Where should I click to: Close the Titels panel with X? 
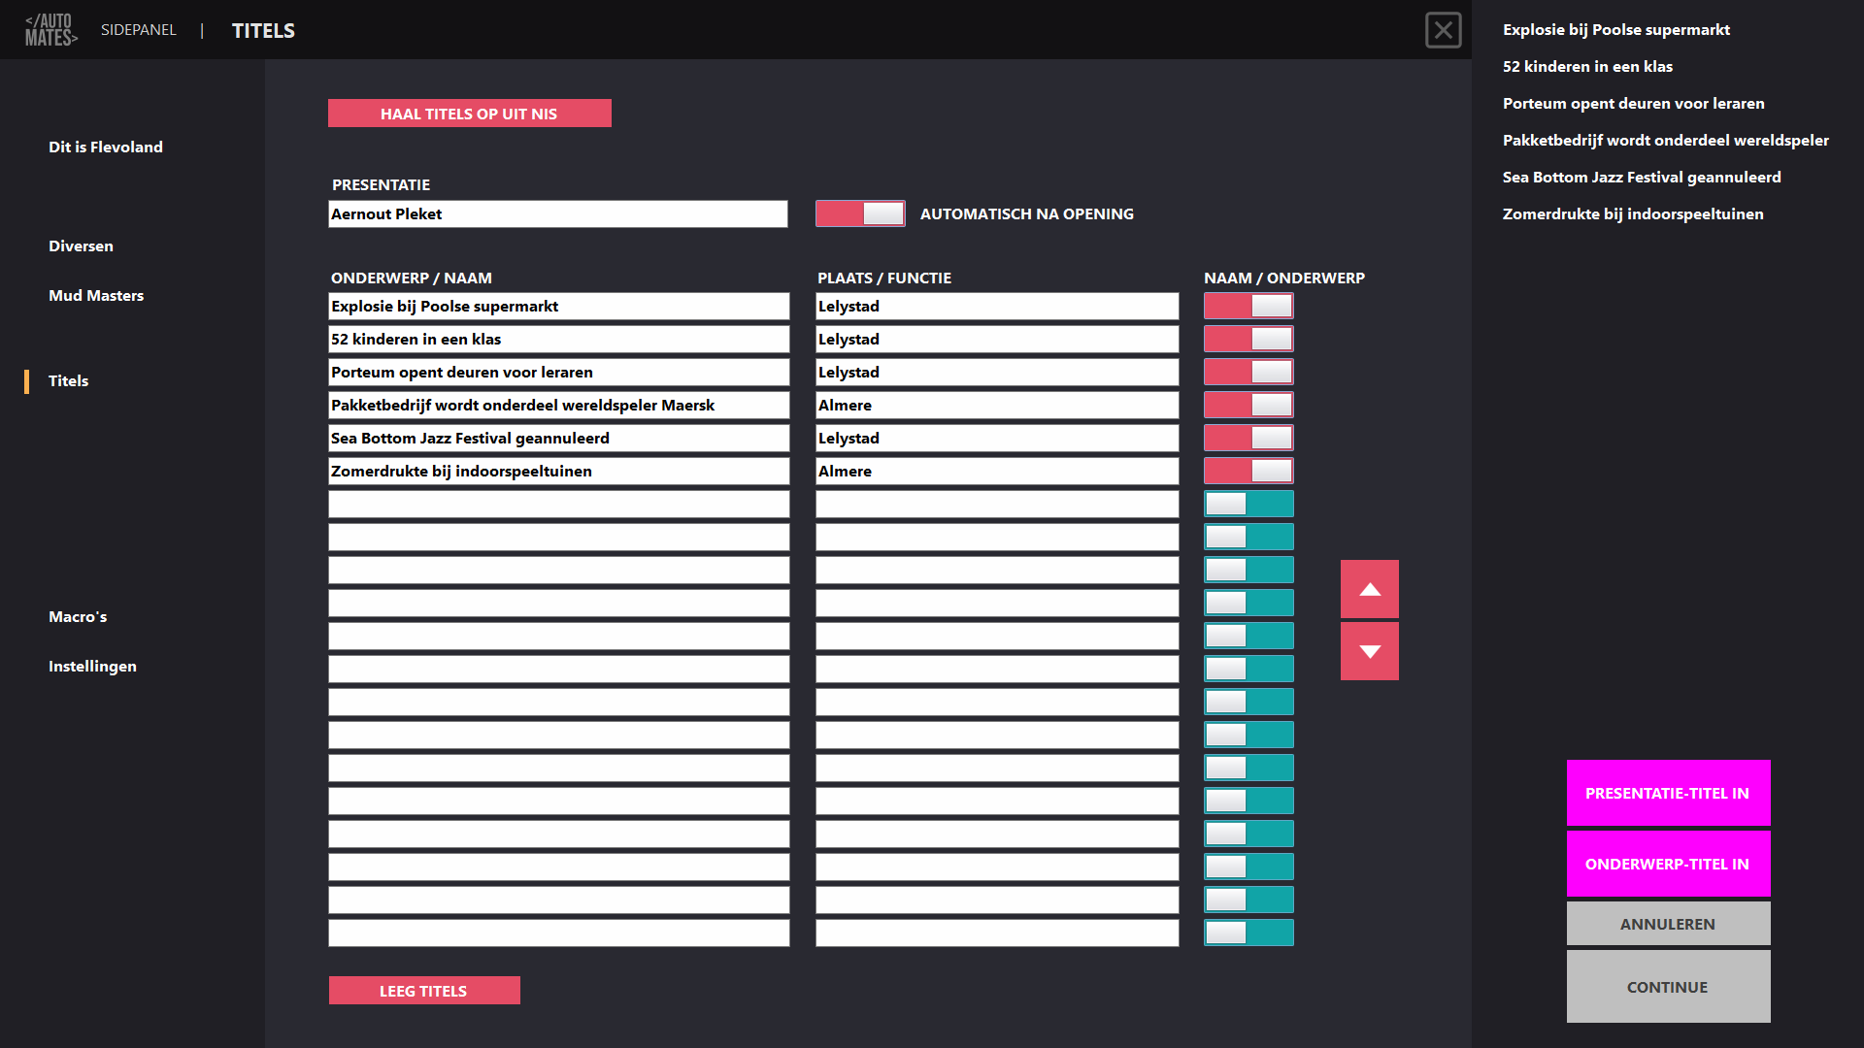tap(1443, 30)
